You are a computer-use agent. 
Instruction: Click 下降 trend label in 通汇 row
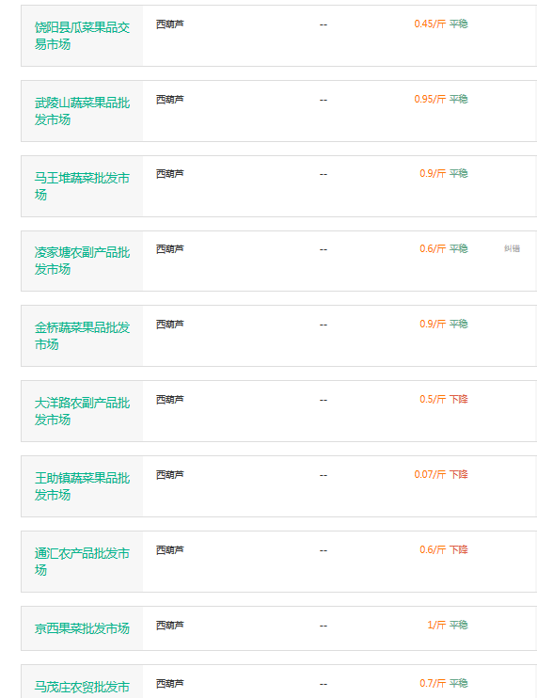pyautogui.click(x=459, y=549)
